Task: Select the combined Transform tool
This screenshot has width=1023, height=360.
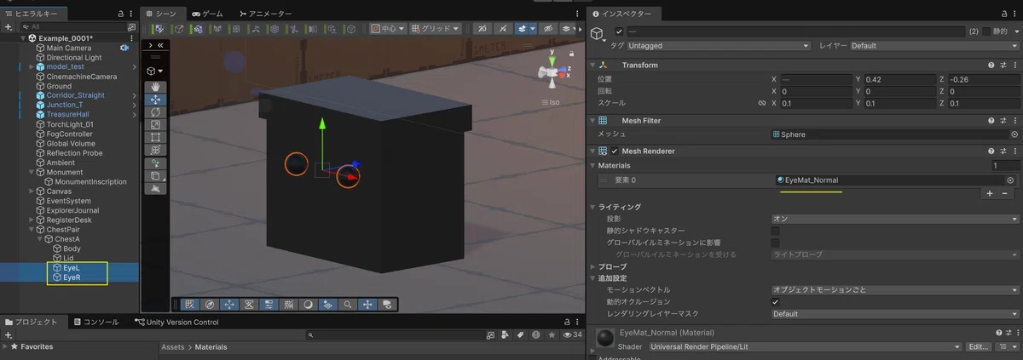Action: [155, 150]
